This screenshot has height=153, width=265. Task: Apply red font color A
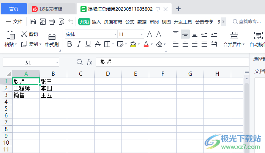pyautogui.click(x=146, y=44)
